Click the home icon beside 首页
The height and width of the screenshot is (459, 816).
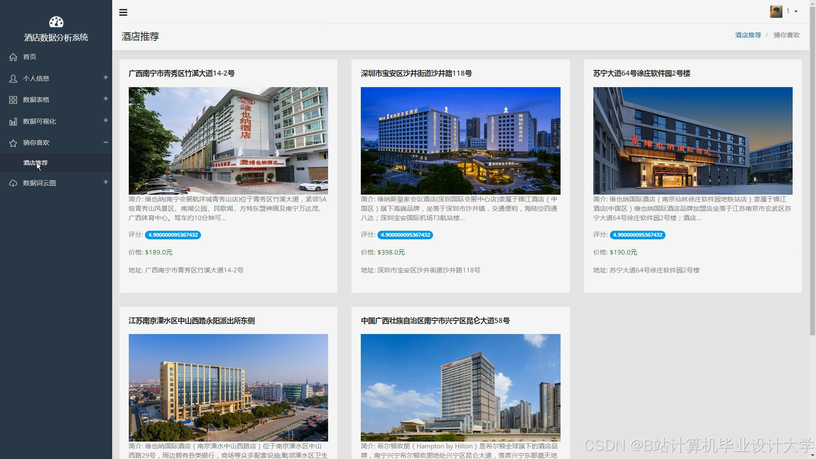(x=13, y=57)
